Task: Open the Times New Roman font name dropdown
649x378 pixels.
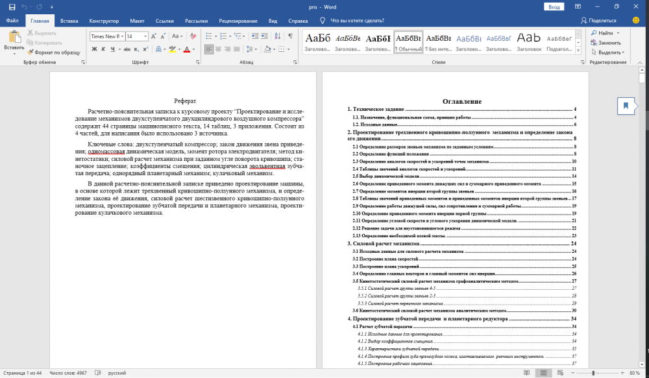Action: coord(122,36)
